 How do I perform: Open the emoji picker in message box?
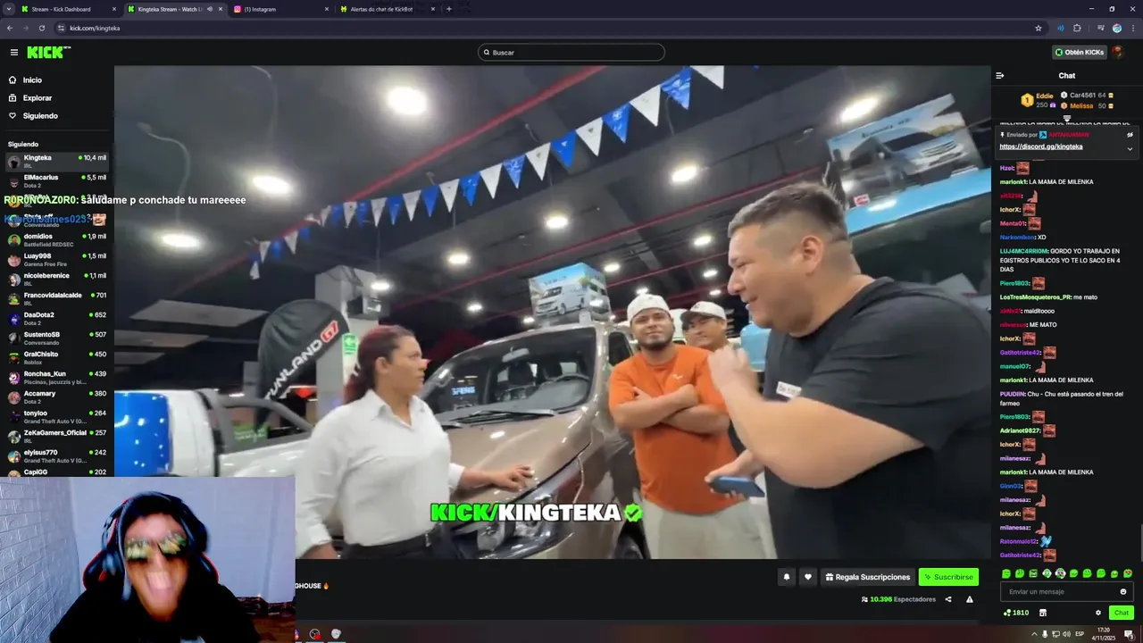(x=1123, y=591)
